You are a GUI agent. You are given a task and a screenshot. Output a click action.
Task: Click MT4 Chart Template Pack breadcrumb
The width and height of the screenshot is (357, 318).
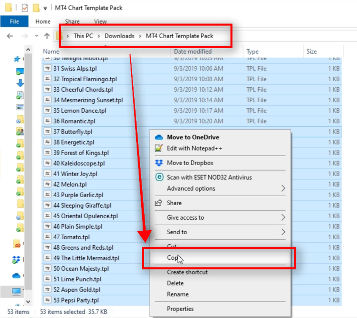coord(179,36)
